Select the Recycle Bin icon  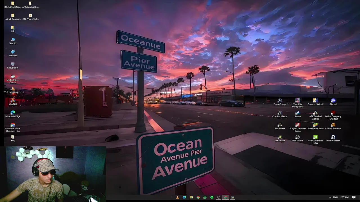[13, 65]
